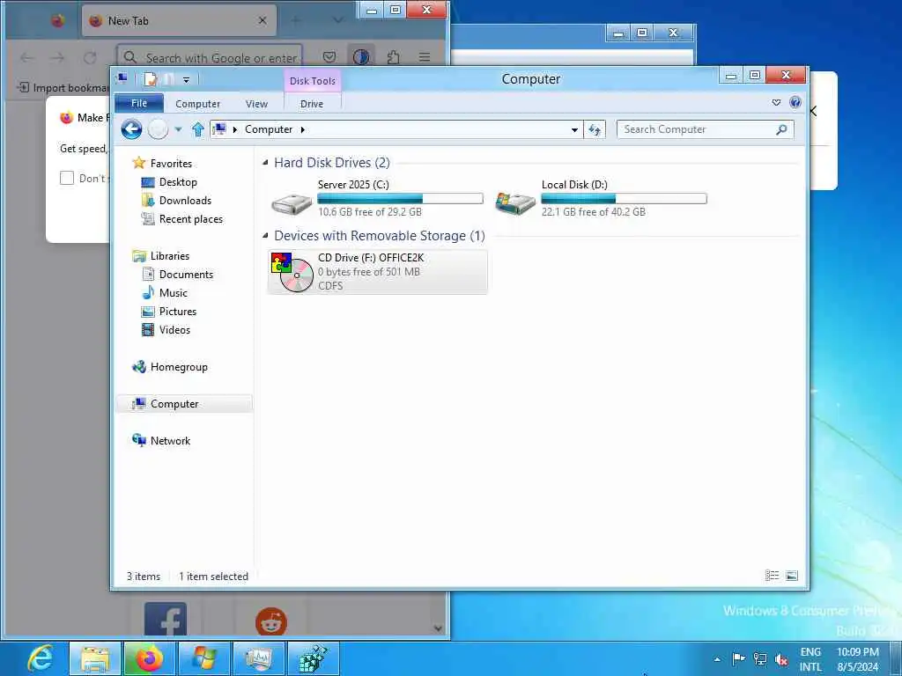Screen dimensions: 902x676
Task: Switch to Details view in status bar
Action: click(772, 576)
